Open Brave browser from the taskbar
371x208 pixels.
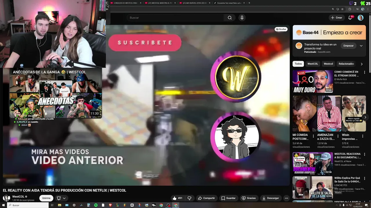tap(110, 205)
